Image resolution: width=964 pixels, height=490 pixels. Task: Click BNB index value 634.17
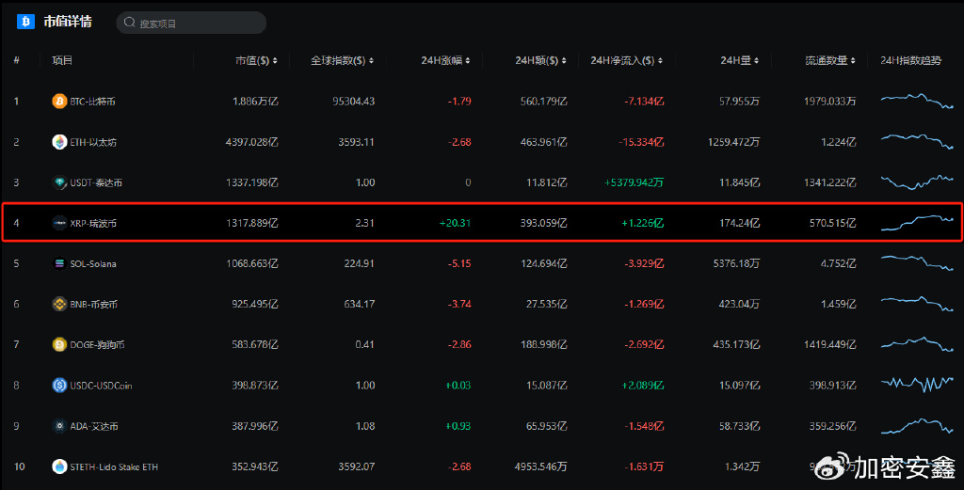(x=359, y=304)
